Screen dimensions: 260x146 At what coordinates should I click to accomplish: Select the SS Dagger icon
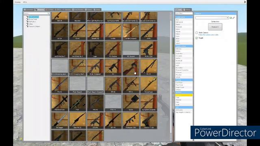[x=60, y=120]
